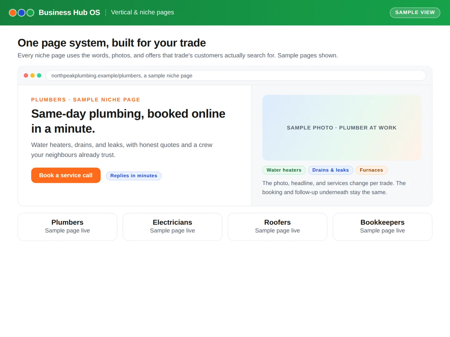The width and height of the screenshot is (450, 337).
Task: Click the red dot in mock browser bar
Action: [26, 76]
